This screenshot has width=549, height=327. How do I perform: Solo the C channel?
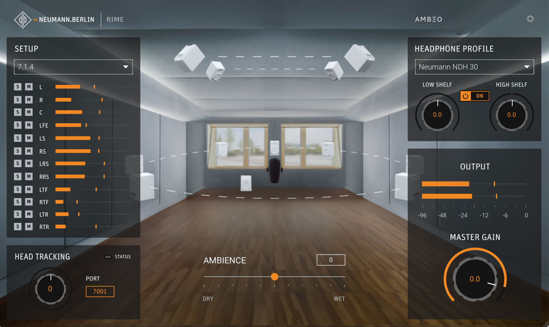pos(18,112)
